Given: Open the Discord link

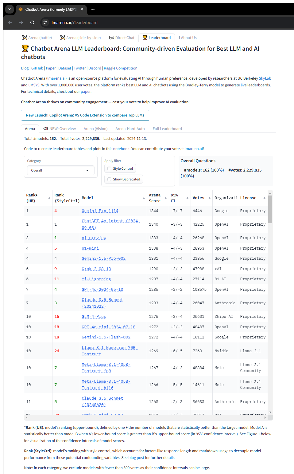Looking at the screenshot, I should tap(95, 68).
